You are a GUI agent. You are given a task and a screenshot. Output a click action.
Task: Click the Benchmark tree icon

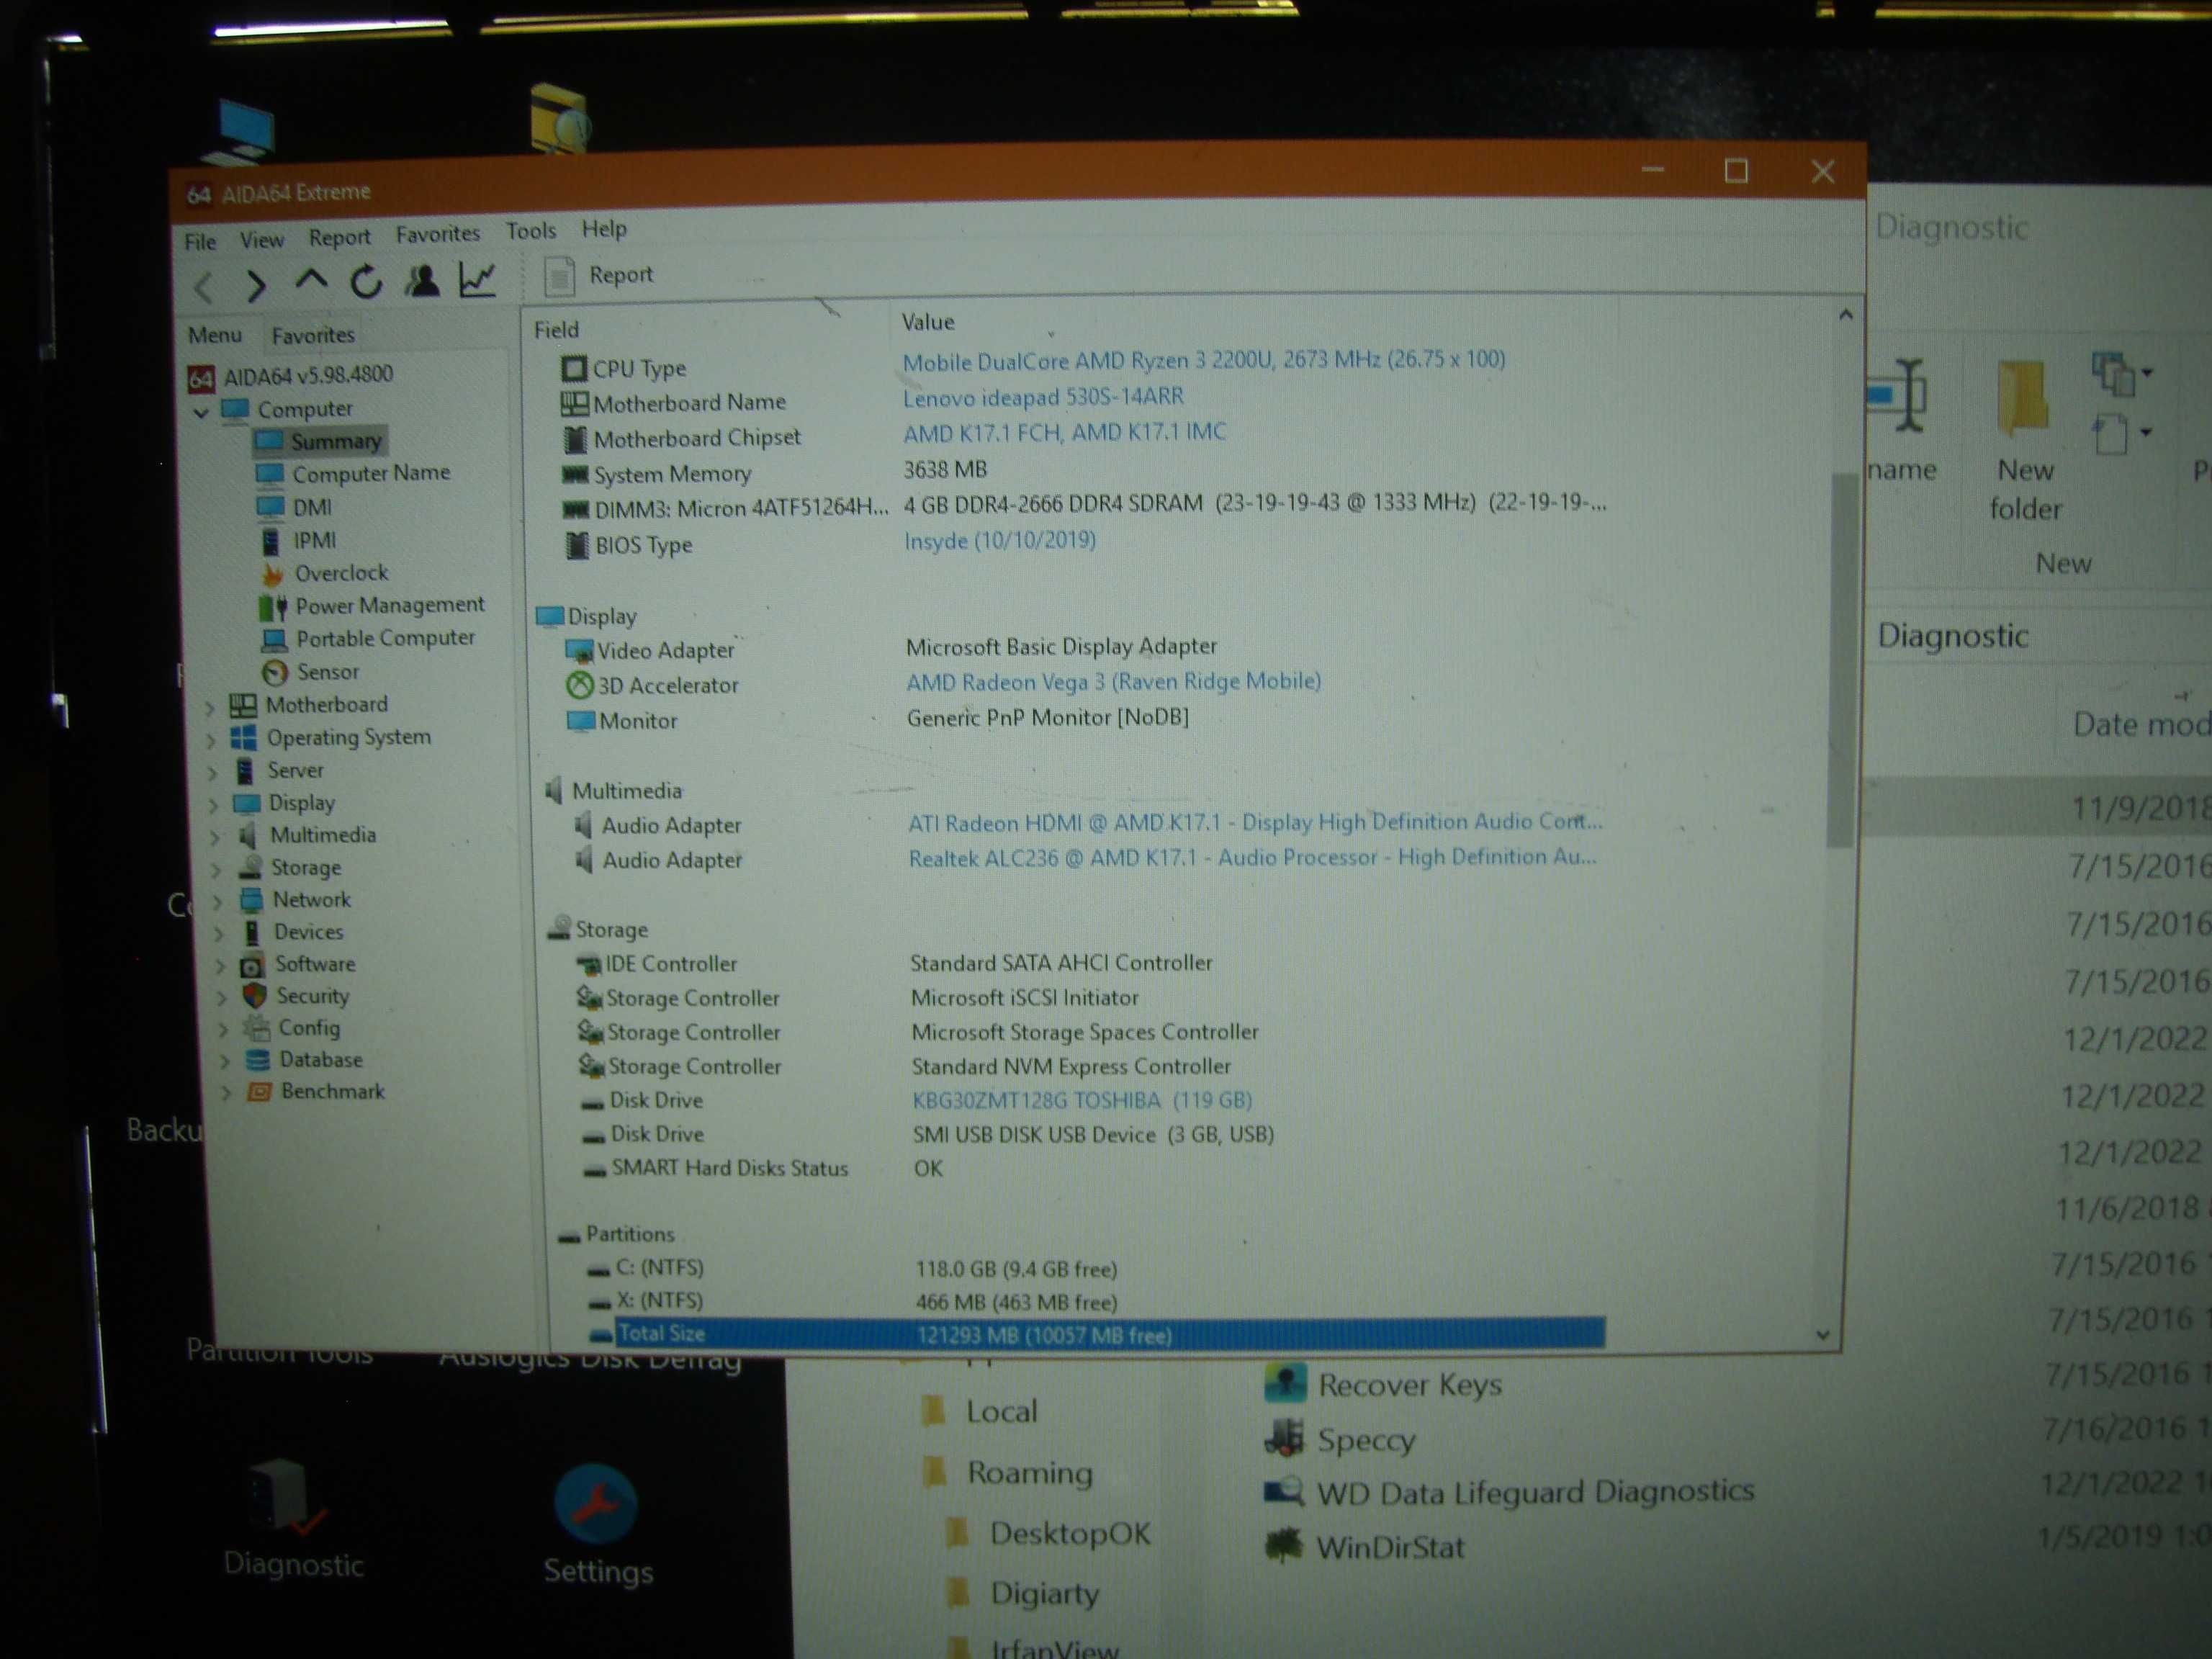(x=259, y=1092)
